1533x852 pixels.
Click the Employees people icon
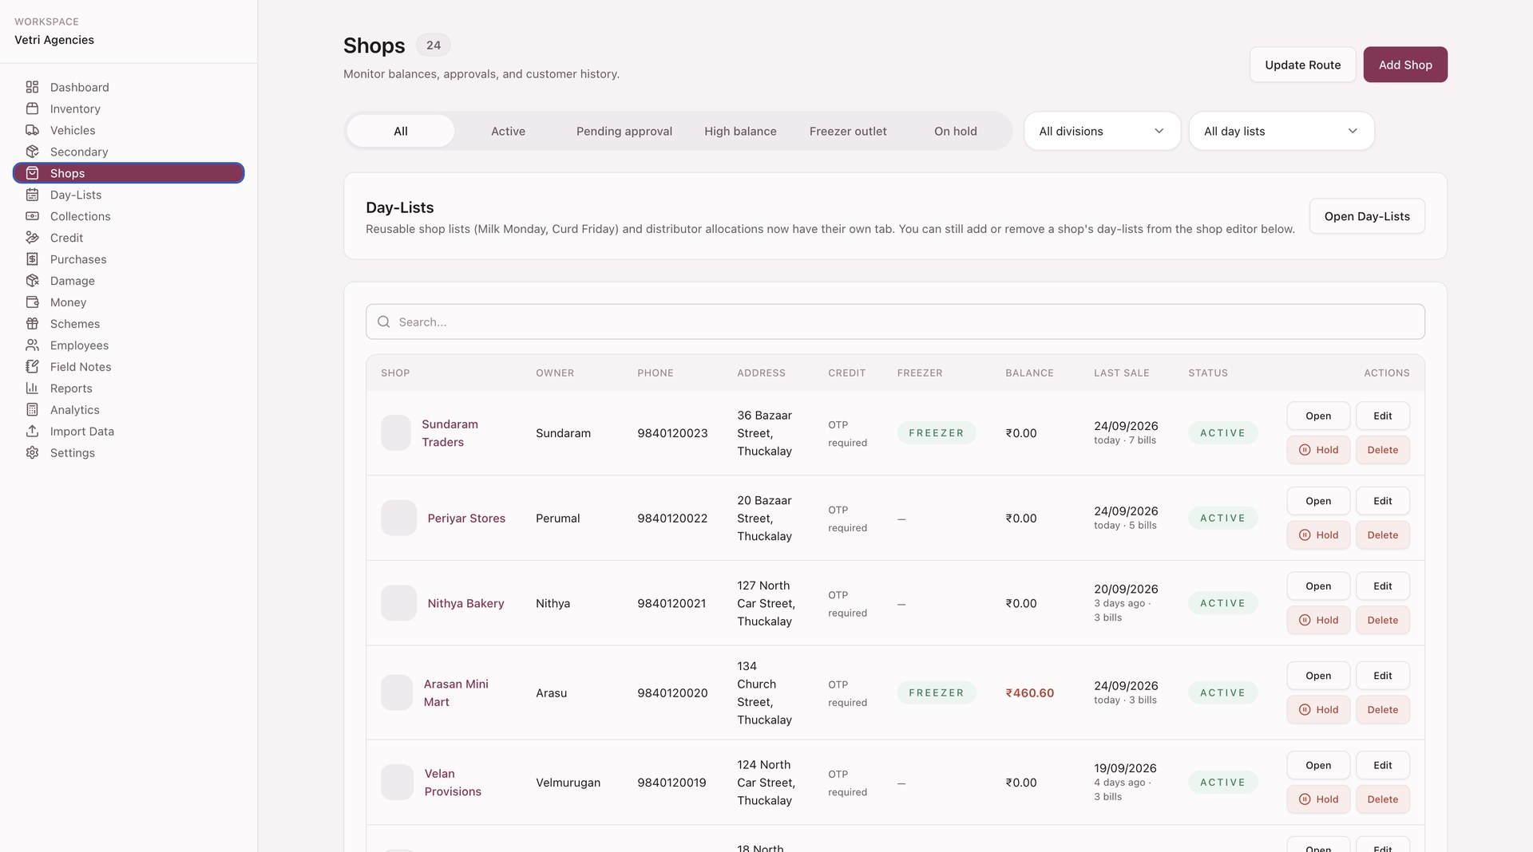click(32, 345)
